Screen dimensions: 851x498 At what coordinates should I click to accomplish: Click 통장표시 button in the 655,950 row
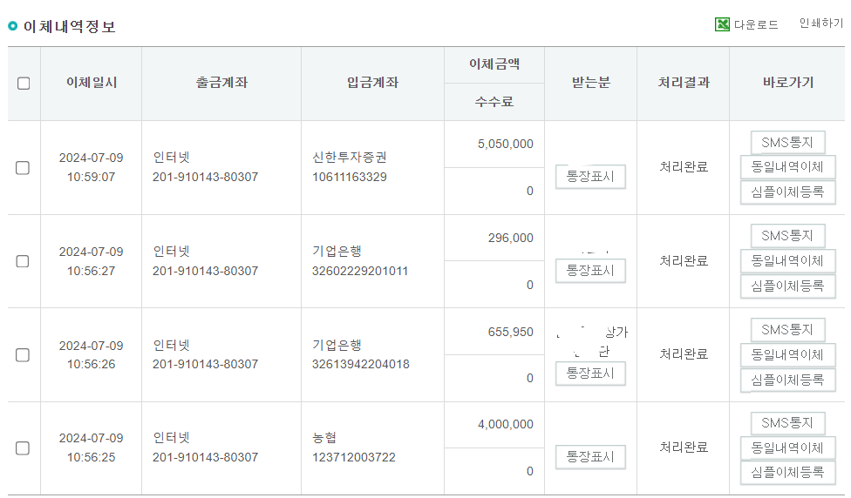click(590, 373)
